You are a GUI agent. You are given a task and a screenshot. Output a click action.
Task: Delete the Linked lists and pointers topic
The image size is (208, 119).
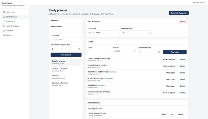pyautogui.click(x=182, y=66)
